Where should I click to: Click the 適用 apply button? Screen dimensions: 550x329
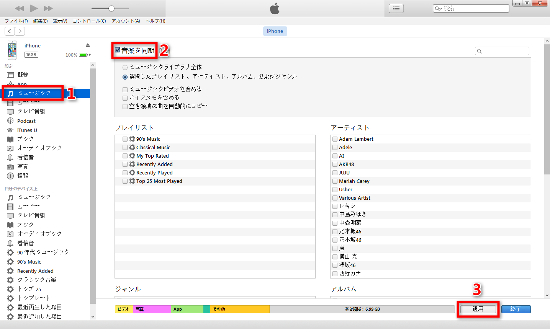(478, 309)
